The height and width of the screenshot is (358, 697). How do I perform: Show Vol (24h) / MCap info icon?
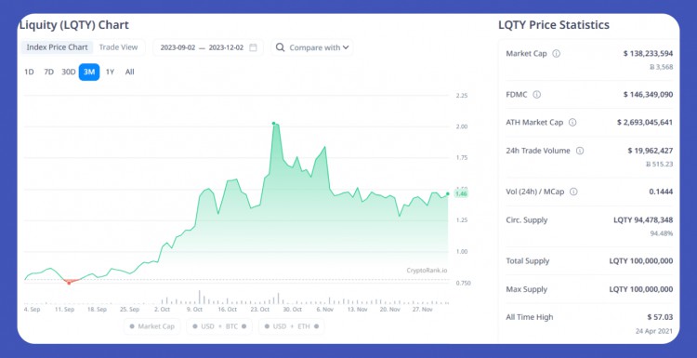click(x=573, y=192)
